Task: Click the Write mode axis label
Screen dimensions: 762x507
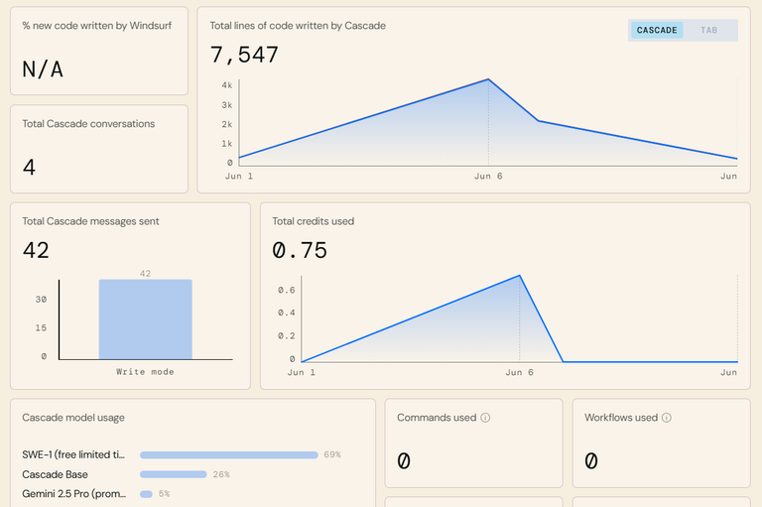Action: pyautogui.click(x=145, y=372)
